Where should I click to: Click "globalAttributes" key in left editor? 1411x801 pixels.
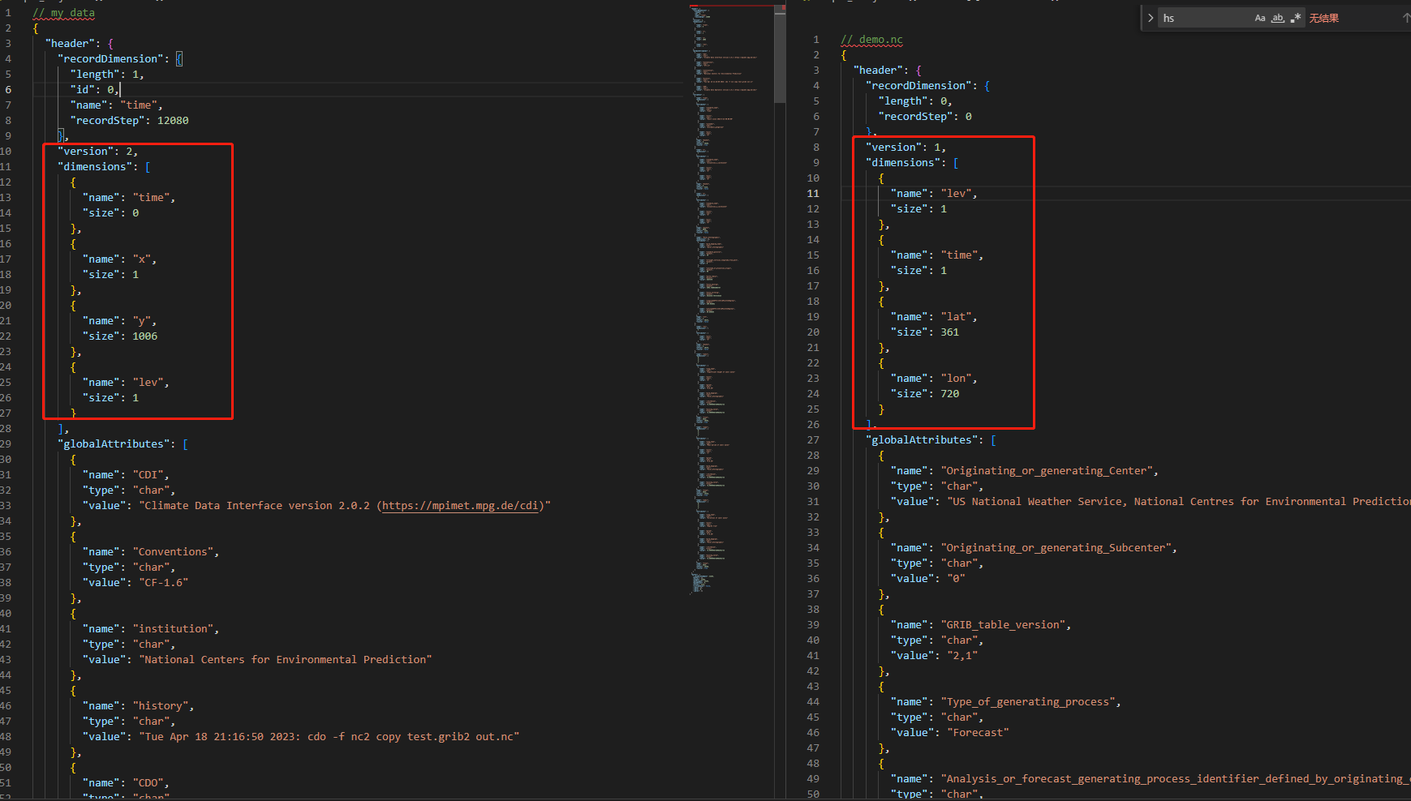114,444
